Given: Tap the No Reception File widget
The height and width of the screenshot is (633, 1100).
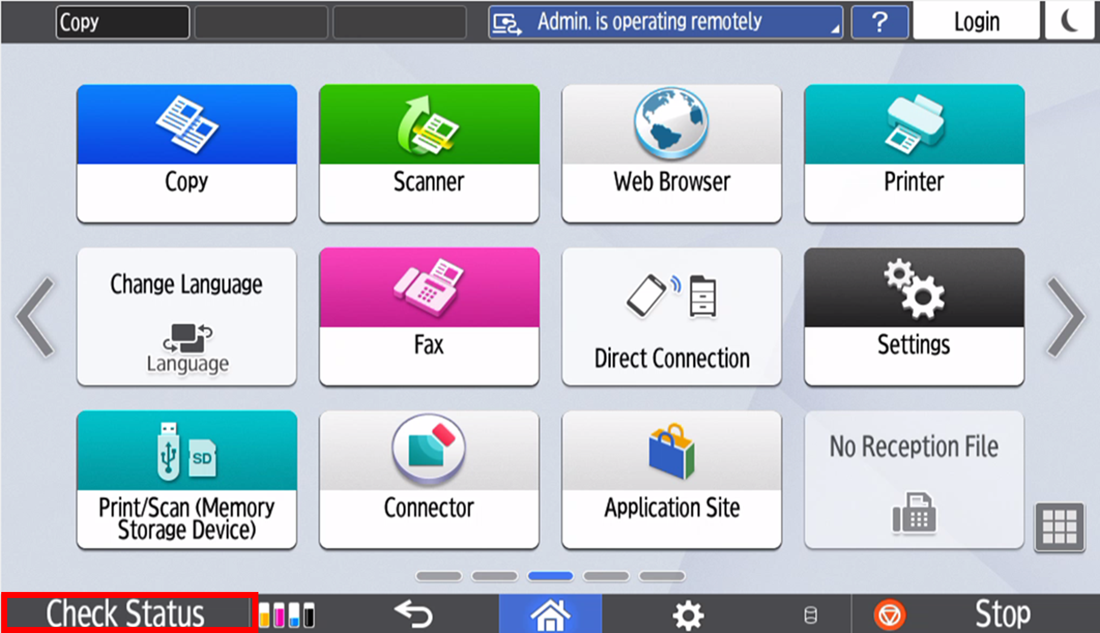Looking at the screenshot, I should (x=914, y=480).
